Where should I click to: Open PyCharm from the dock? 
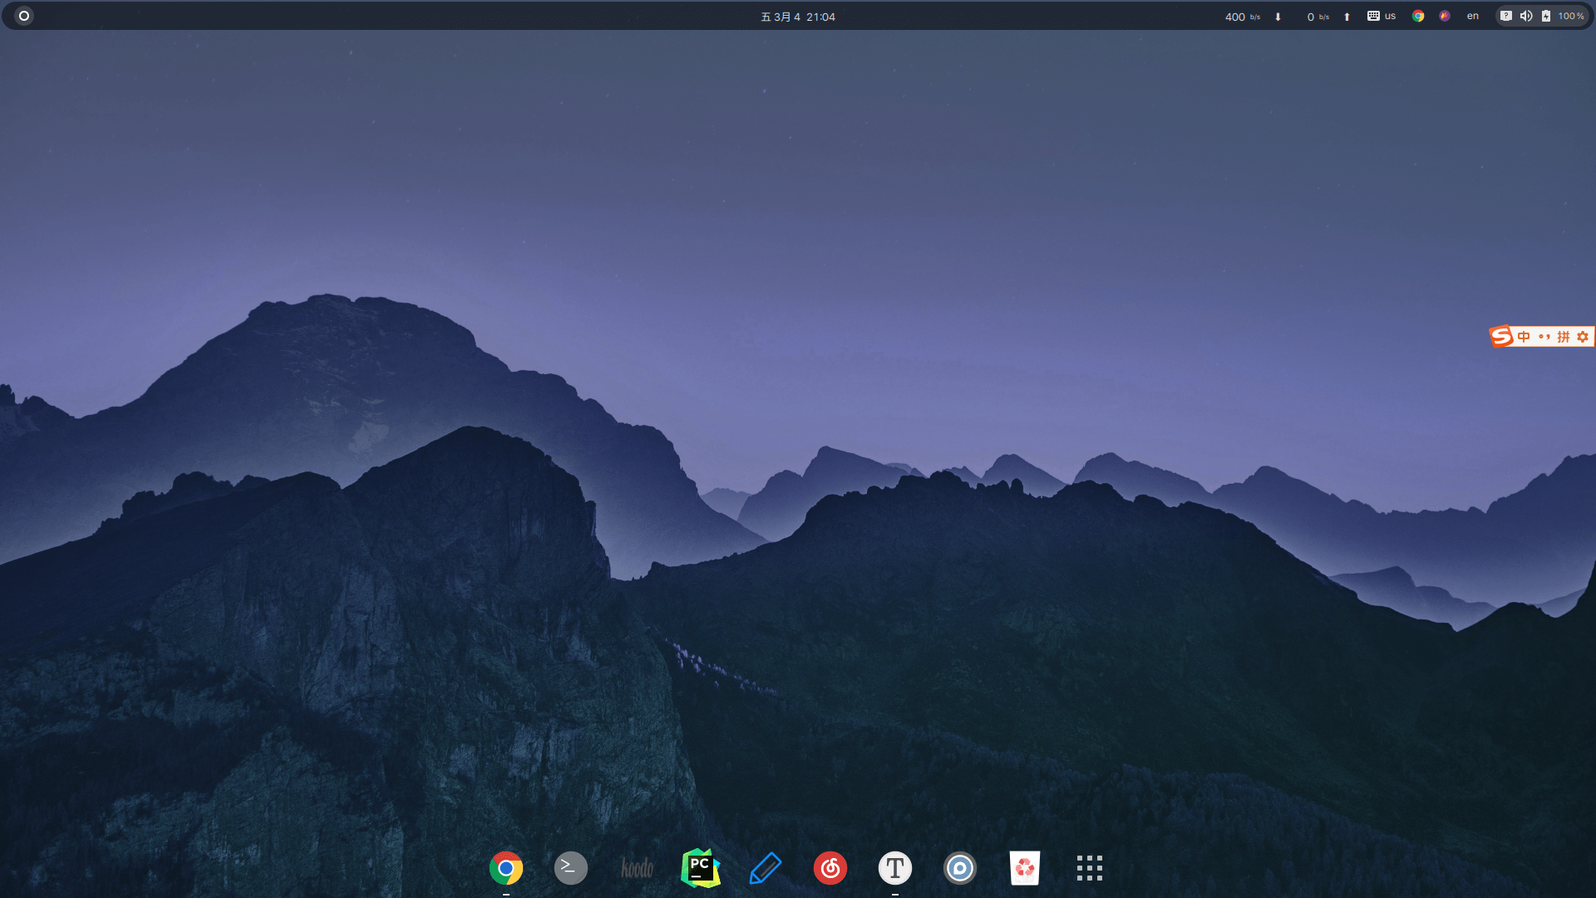tap(701, 868)
